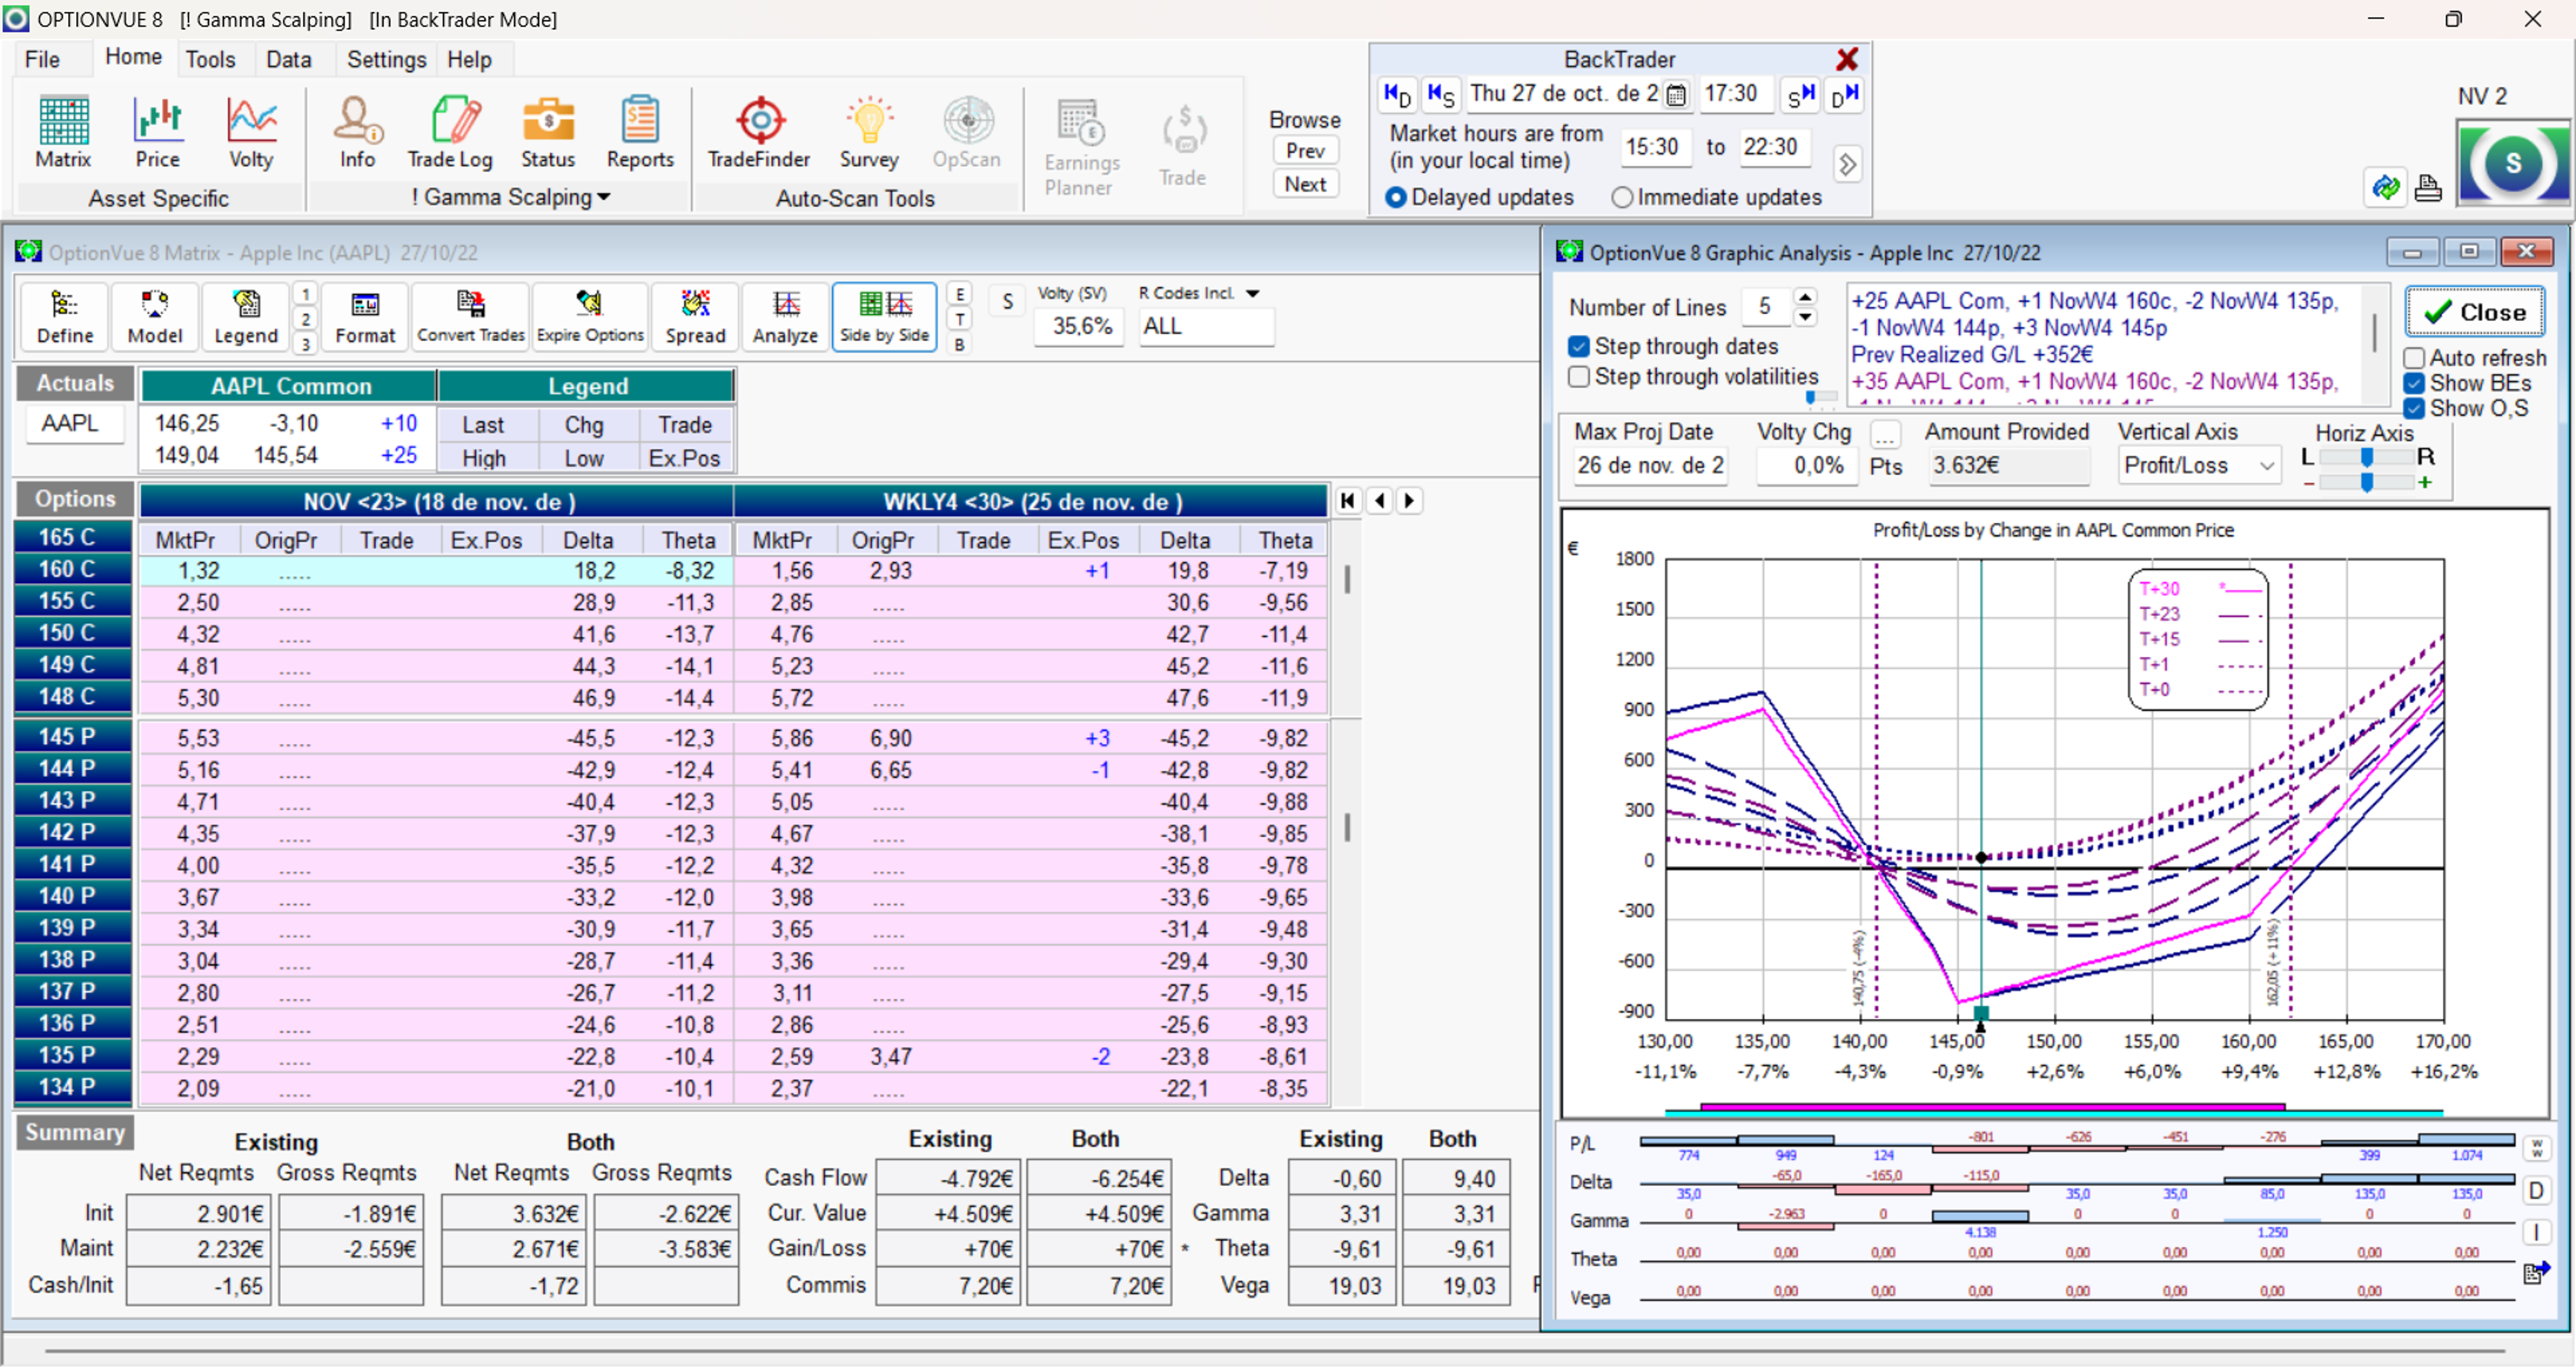This screenshot has height=1368, width=2576.
Task: Close the BackTrader panel
Action: [1846, 59]
